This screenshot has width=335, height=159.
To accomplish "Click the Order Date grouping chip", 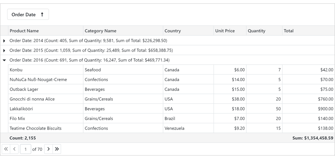I will click(24, 15).
